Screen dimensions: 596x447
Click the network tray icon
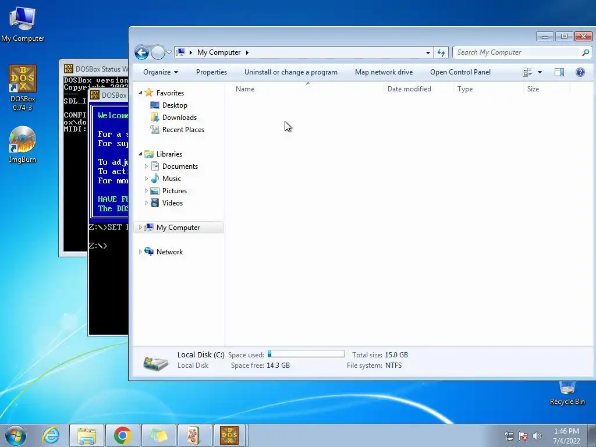coord(509,436)
